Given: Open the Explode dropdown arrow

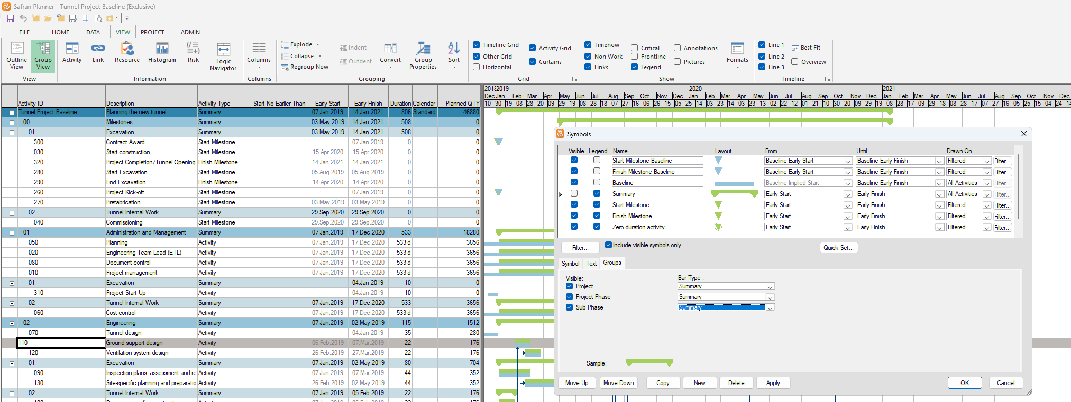Looking at the screenshot, I should 318,45.
